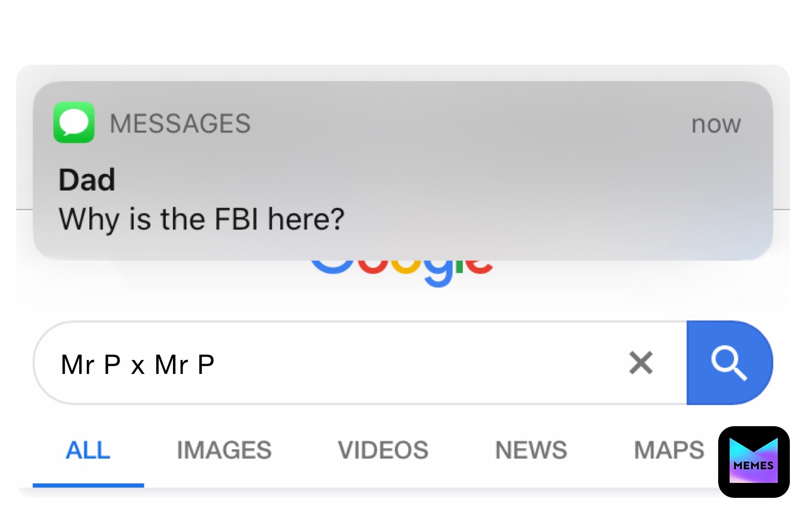Screen dimensions: 806x514
Task: Click inside the search input field
Action: pos(323,363)
